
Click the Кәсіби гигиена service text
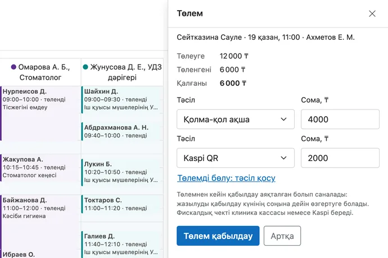[24, 216]
